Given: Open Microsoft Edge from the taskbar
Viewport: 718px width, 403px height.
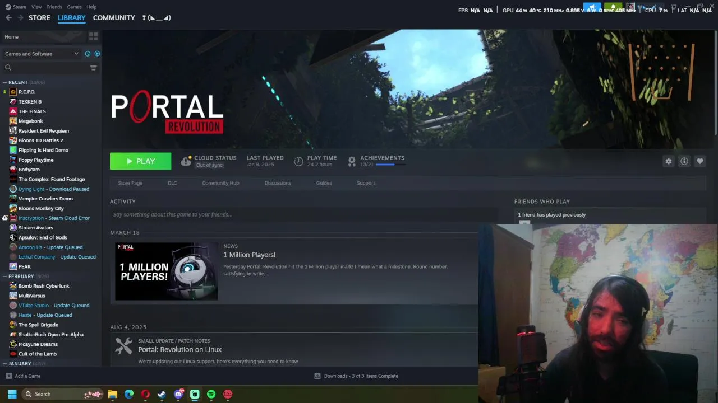Looking at the screenshot, I should 129,394.
